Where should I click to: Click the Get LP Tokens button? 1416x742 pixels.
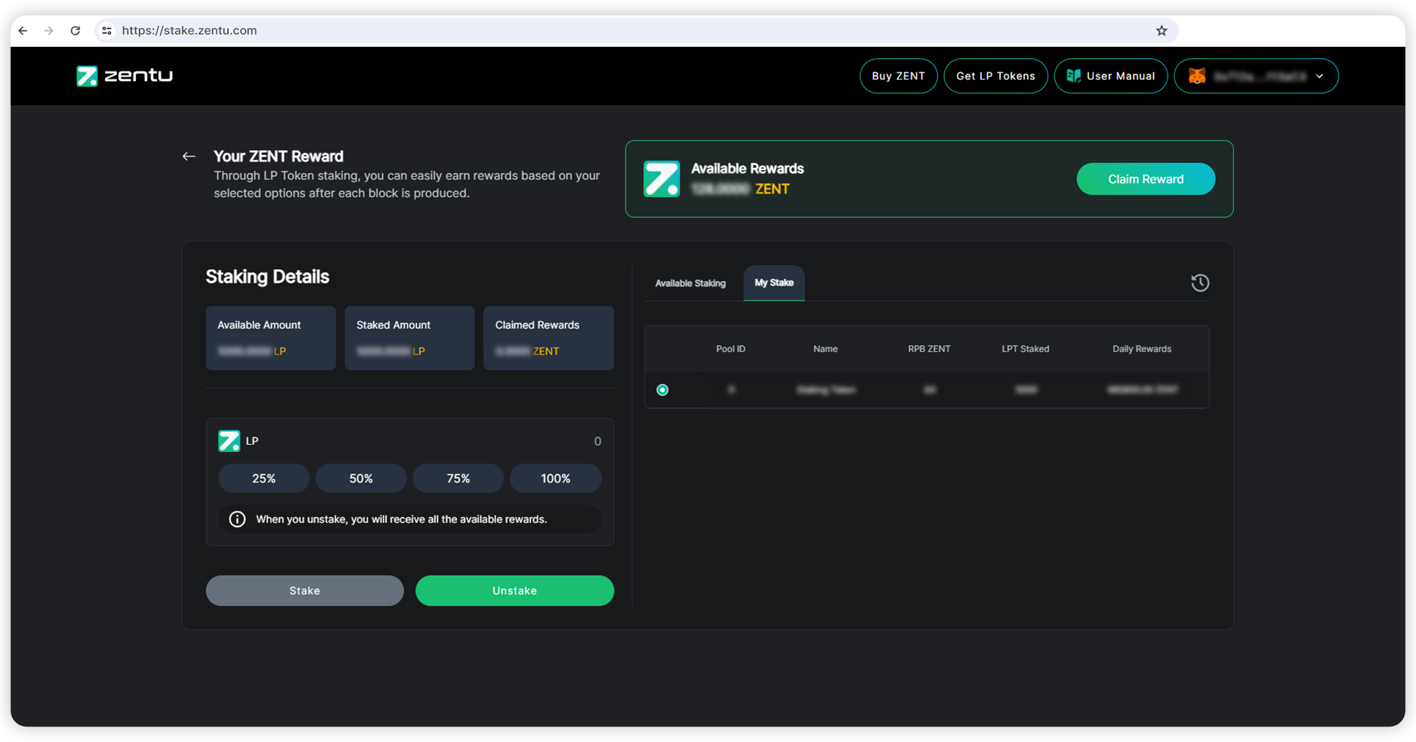pyautogui.click(x=995, y=76)
